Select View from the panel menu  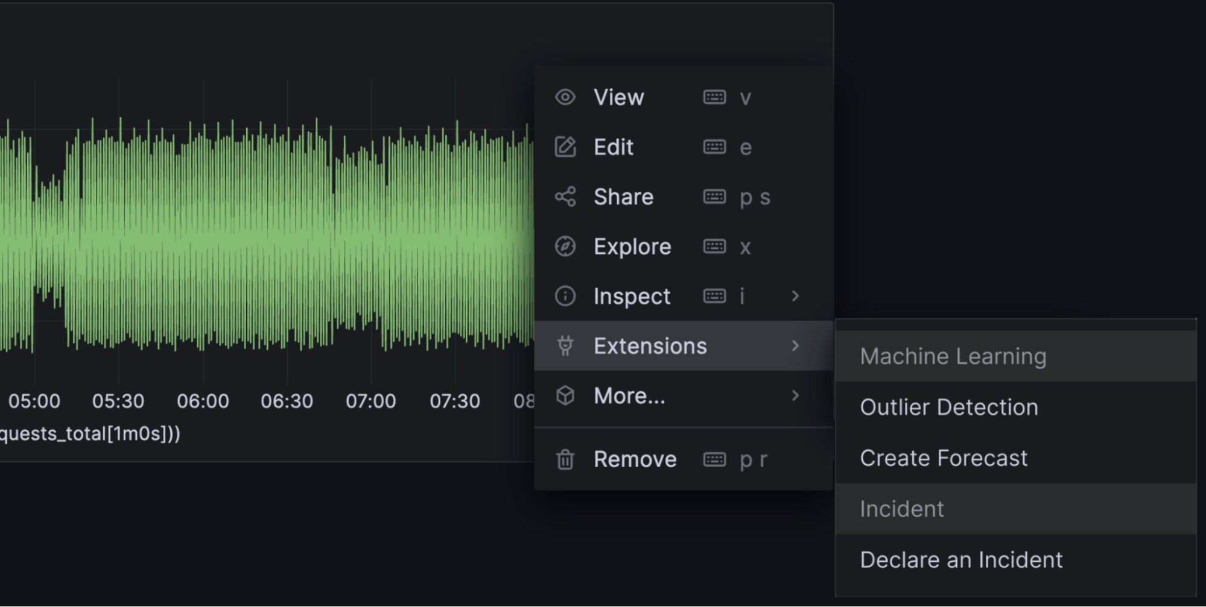(x=618, y=97)
